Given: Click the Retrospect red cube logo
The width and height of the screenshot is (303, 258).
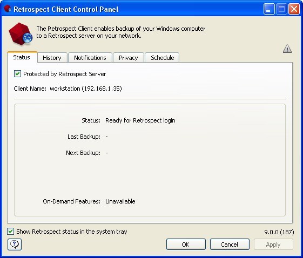Looking at the screenshot, I should point(21,34).
